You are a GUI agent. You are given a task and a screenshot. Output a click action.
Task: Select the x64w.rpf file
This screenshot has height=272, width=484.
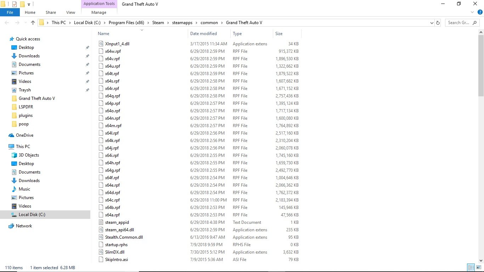(113, 51)
